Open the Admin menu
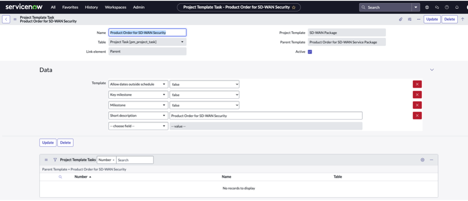The width and height of the screenshot is (468, 201). coord(139,7)
